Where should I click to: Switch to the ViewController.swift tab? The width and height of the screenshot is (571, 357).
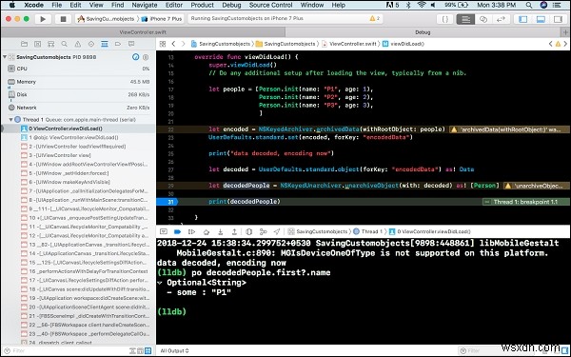[x=143, y=32]
